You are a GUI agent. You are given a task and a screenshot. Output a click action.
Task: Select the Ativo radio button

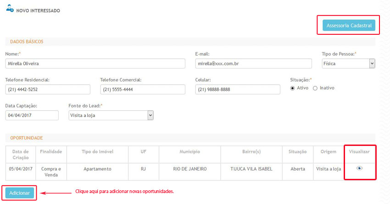(292, 88)
